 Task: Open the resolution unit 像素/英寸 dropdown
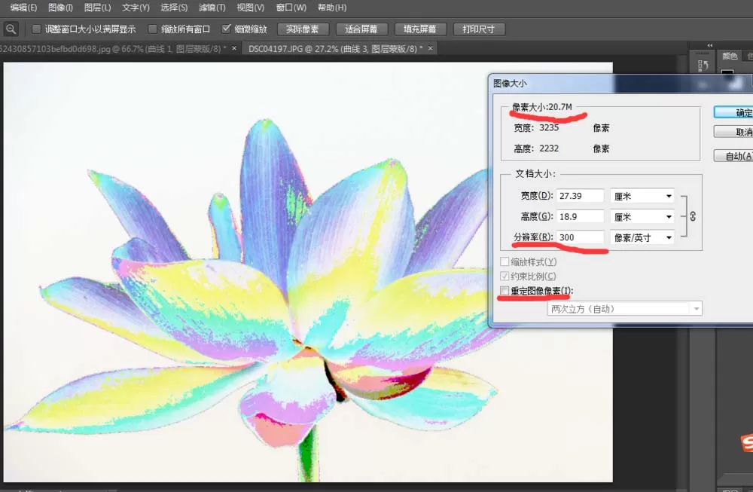(642, 237)
